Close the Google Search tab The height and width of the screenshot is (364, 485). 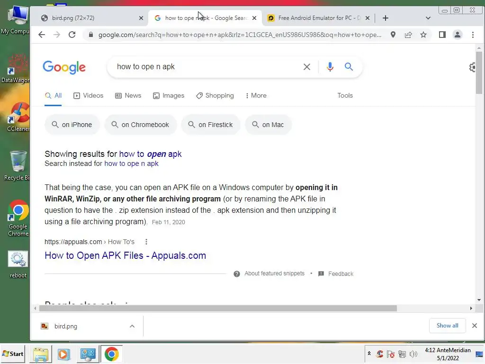254,18
